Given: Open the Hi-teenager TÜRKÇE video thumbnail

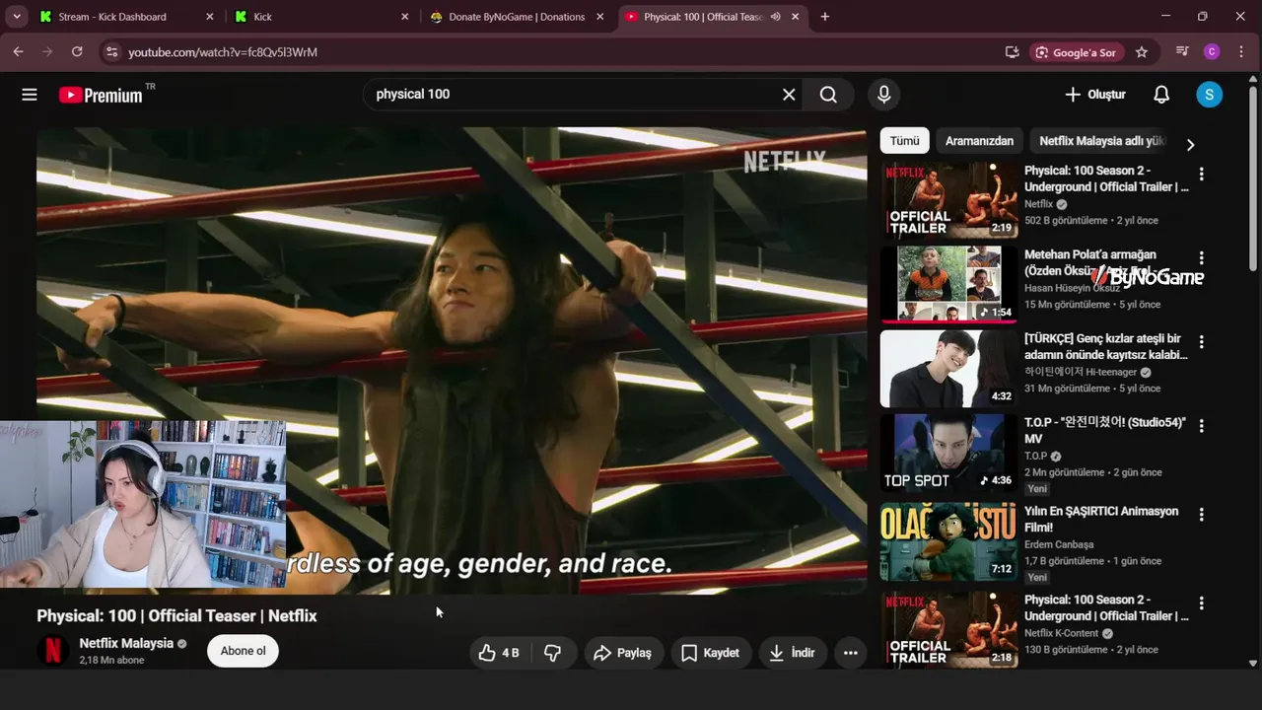Looking at the screenshot, I should 948,369.
